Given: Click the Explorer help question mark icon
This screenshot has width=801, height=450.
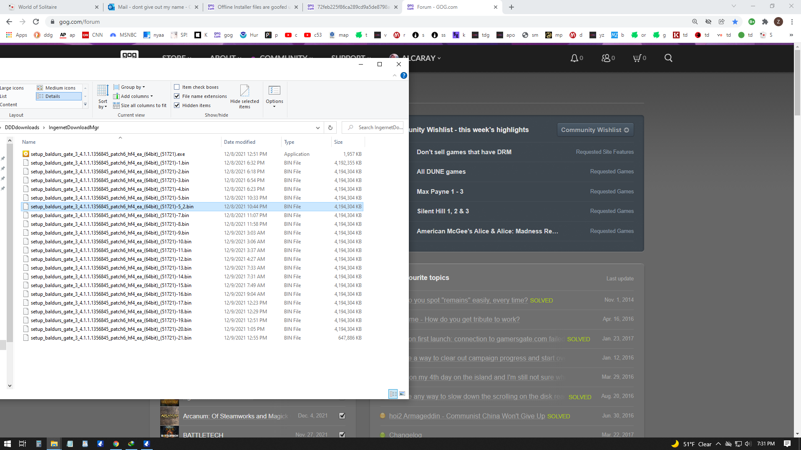Looking at the screenshot, I should click(x=403, y=75).
